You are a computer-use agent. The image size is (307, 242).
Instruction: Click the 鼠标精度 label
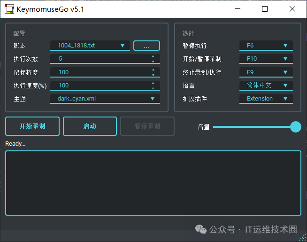(x=26, y=72)
